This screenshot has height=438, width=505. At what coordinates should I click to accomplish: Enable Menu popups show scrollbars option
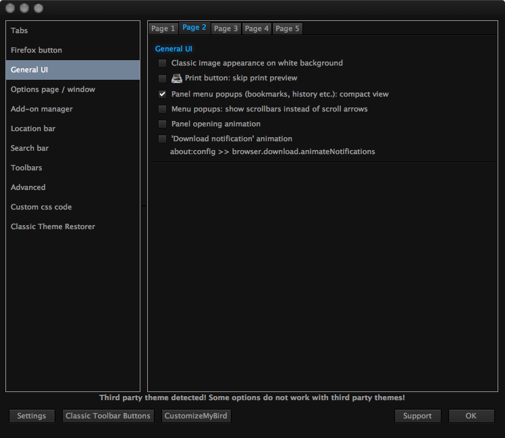tap(162, 109)
